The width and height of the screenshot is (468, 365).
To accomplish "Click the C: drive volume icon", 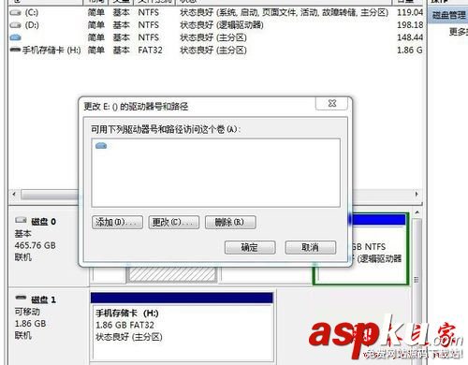I will (15, 13).
